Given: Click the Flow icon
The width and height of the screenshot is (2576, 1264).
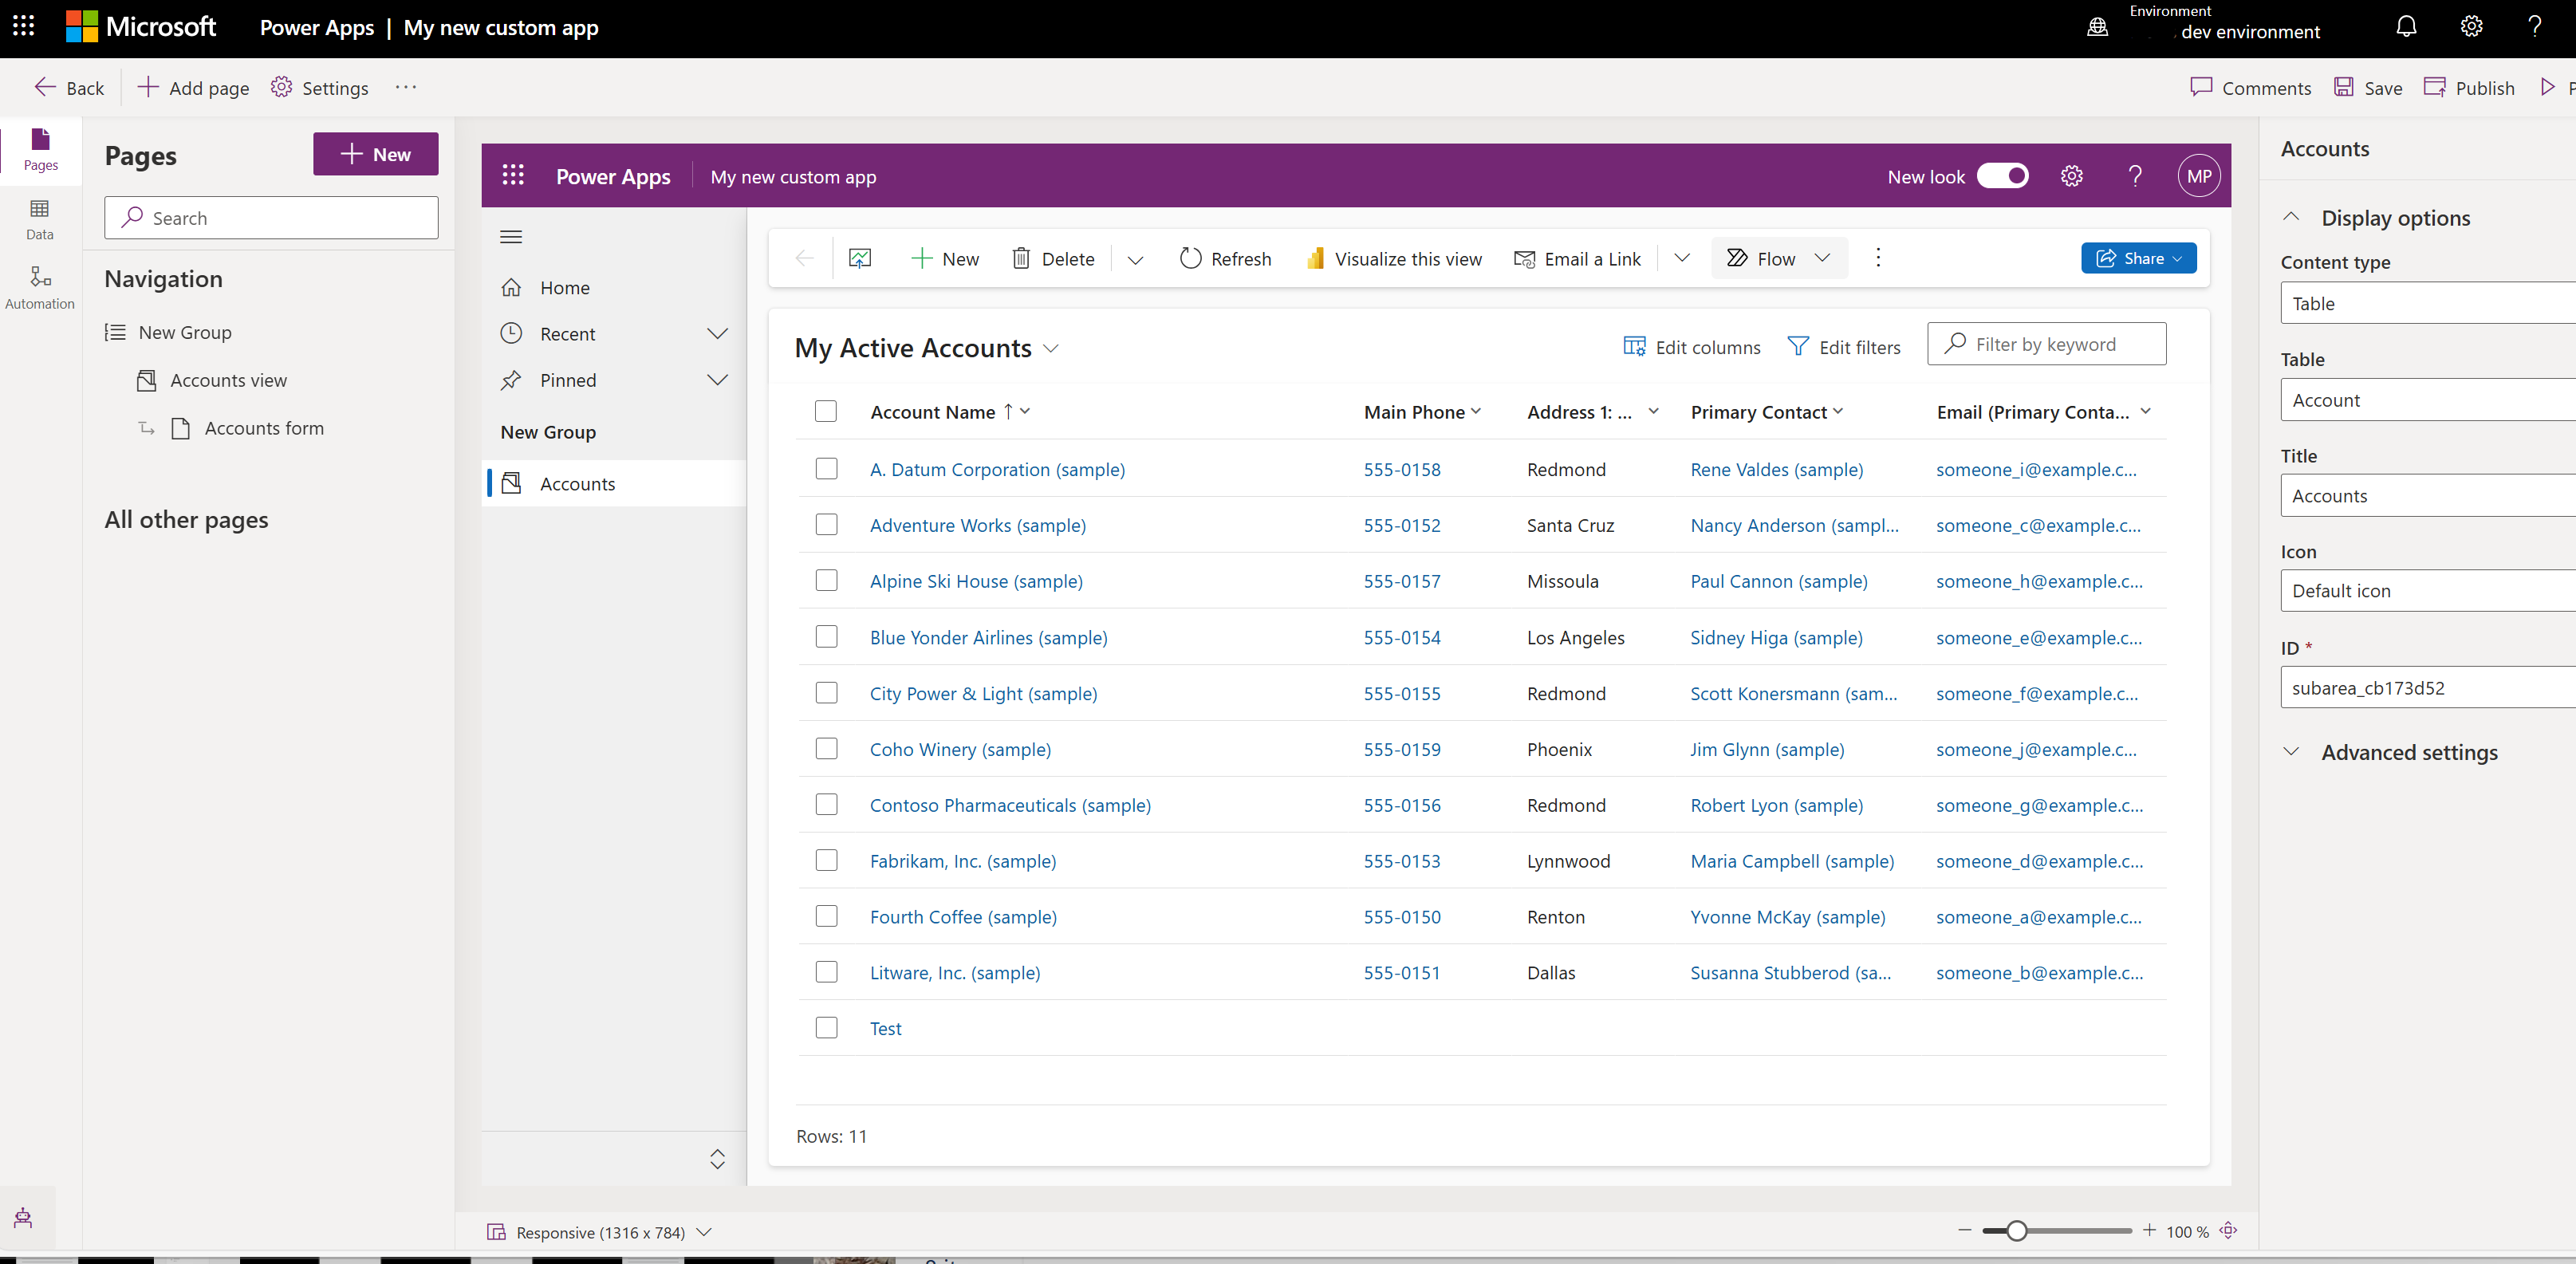Looking at the screenshot, I should 1736,258.
